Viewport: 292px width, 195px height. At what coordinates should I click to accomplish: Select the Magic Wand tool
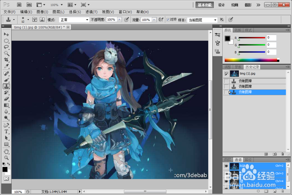click(6, 53)
